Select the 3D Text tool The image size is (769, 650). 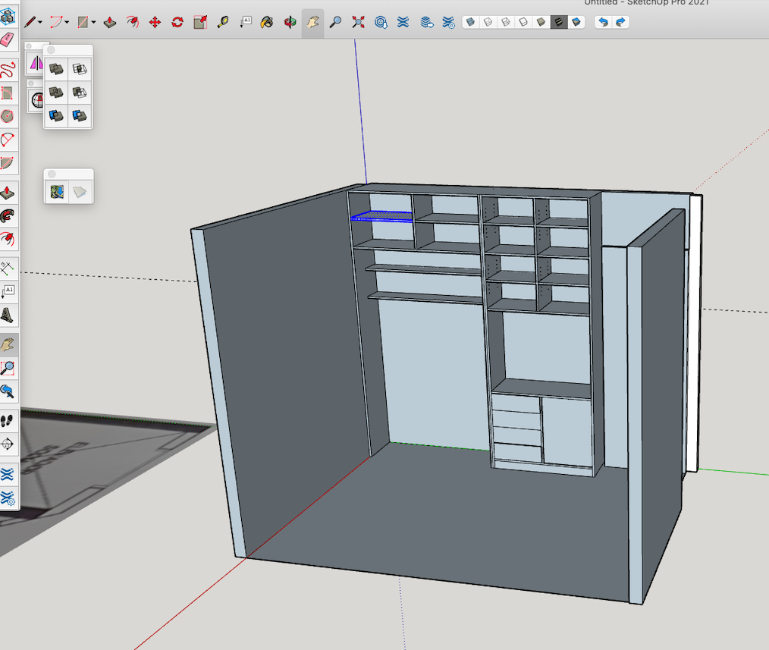click(x=8, y=315)
